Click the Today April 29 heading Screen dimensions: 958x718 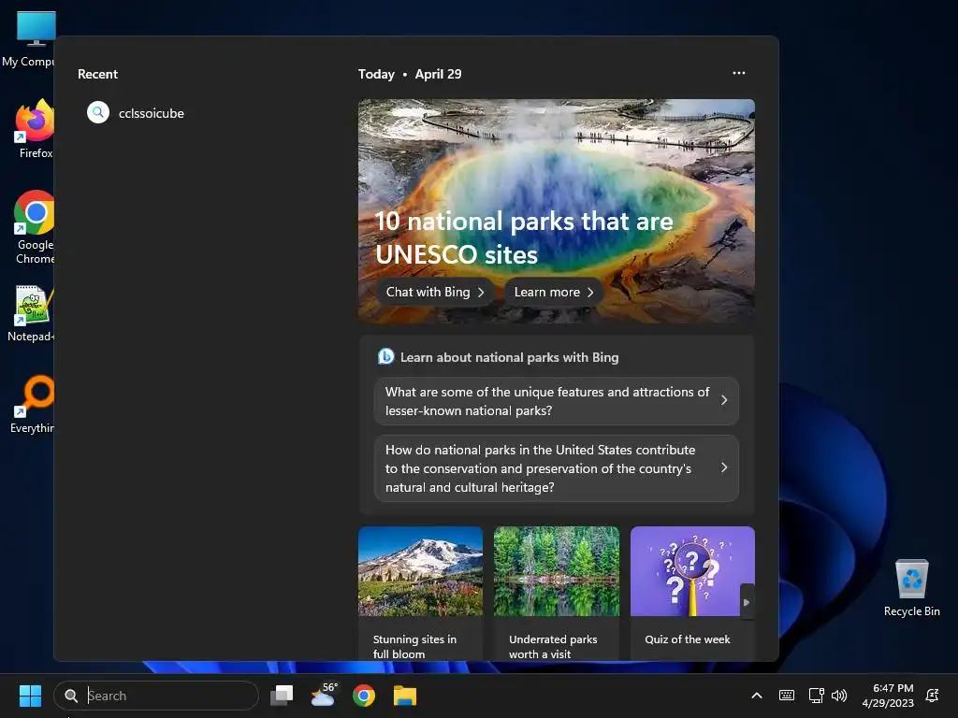410,74
